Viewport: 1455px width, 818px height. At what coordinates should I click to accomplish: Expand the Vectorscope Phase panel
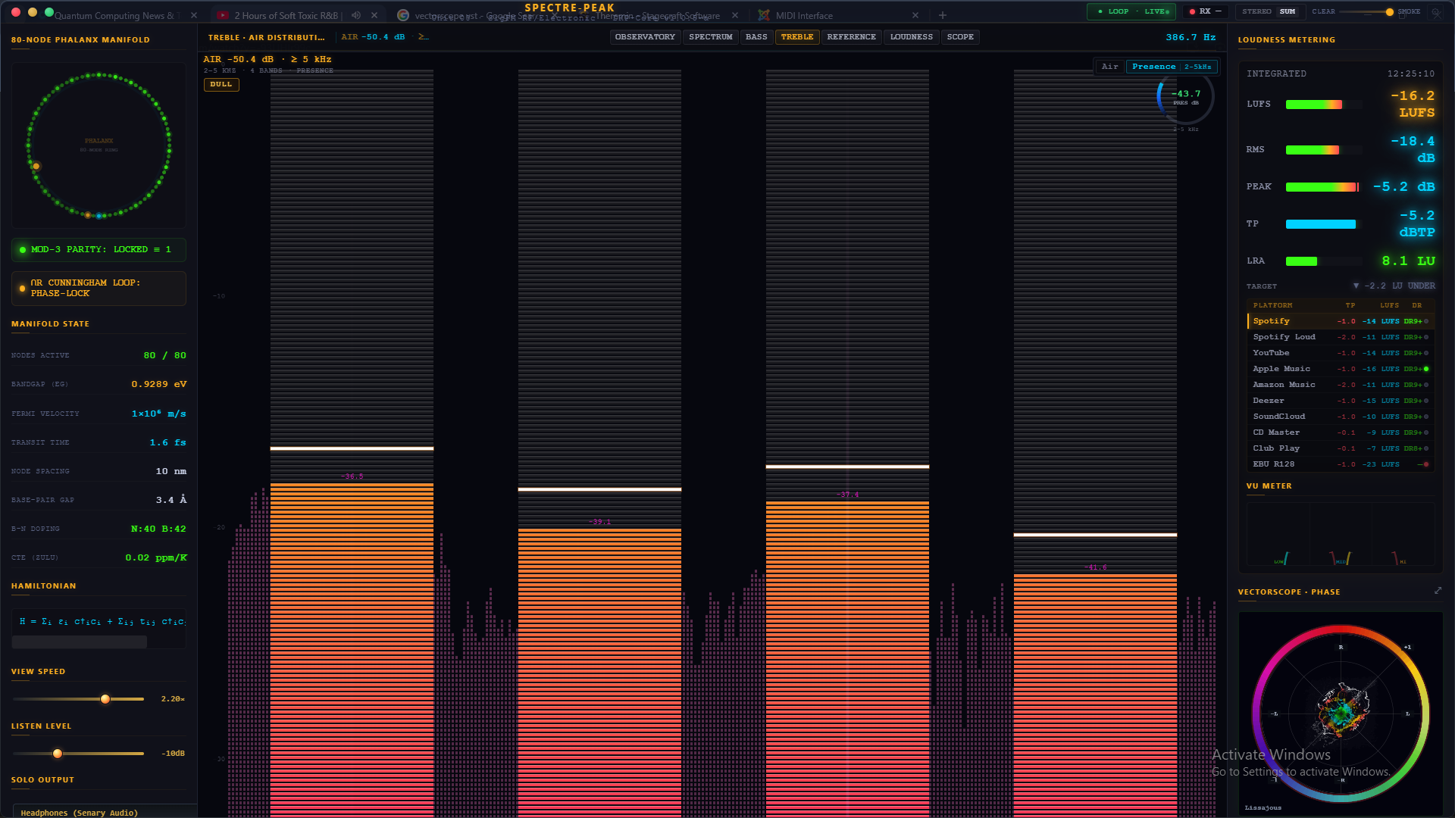[1438, 591]
